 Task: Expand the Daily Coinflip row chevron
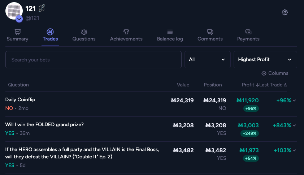(x=294, y=101)
